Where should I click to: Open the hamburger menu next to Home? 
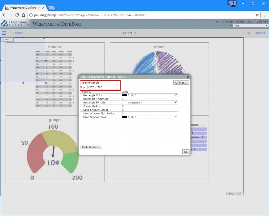tap(4, 33)
